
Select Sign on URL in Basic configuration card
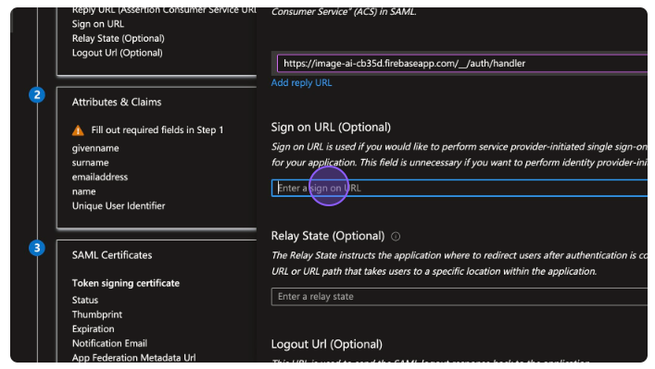point(98,24)
